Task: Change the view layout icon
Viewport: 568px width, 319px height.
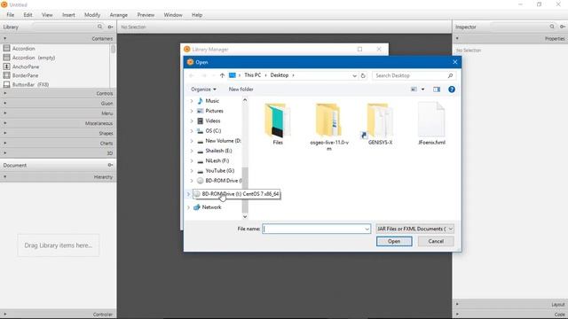Action: (x=414, y=89)
